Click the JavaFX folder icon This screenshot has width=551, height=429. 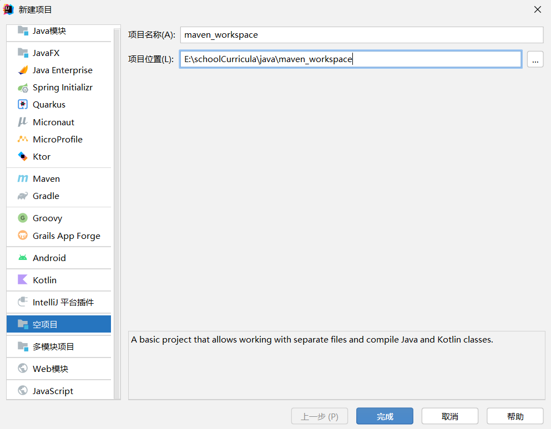pyautogui.click(x=23, y=53)
